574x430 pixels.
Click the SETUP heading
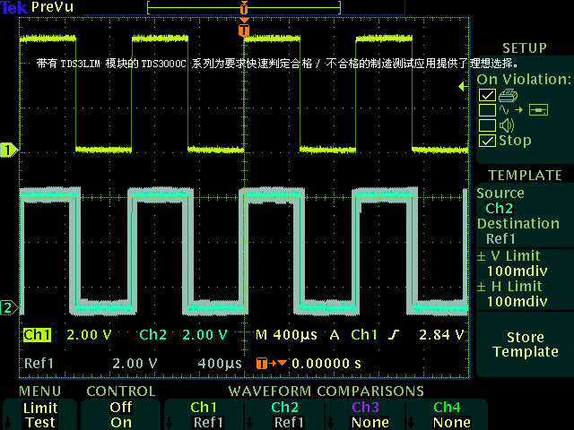click(x=525, y=47)
